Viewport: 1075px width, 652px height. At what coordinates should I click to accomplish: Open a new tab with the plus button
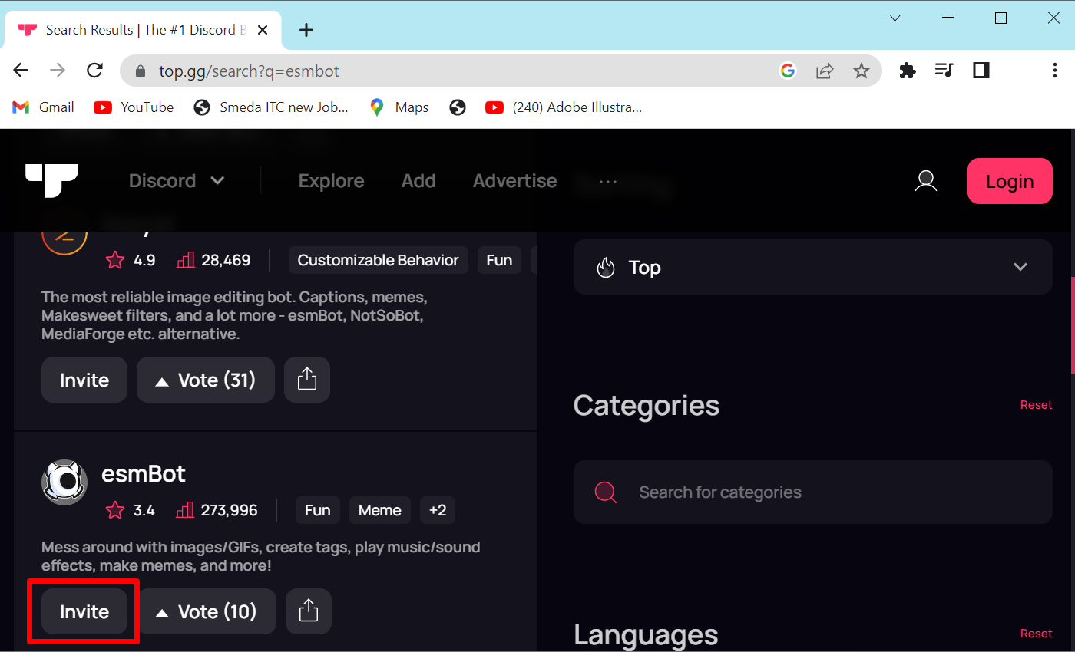click(x=306, y=30)
